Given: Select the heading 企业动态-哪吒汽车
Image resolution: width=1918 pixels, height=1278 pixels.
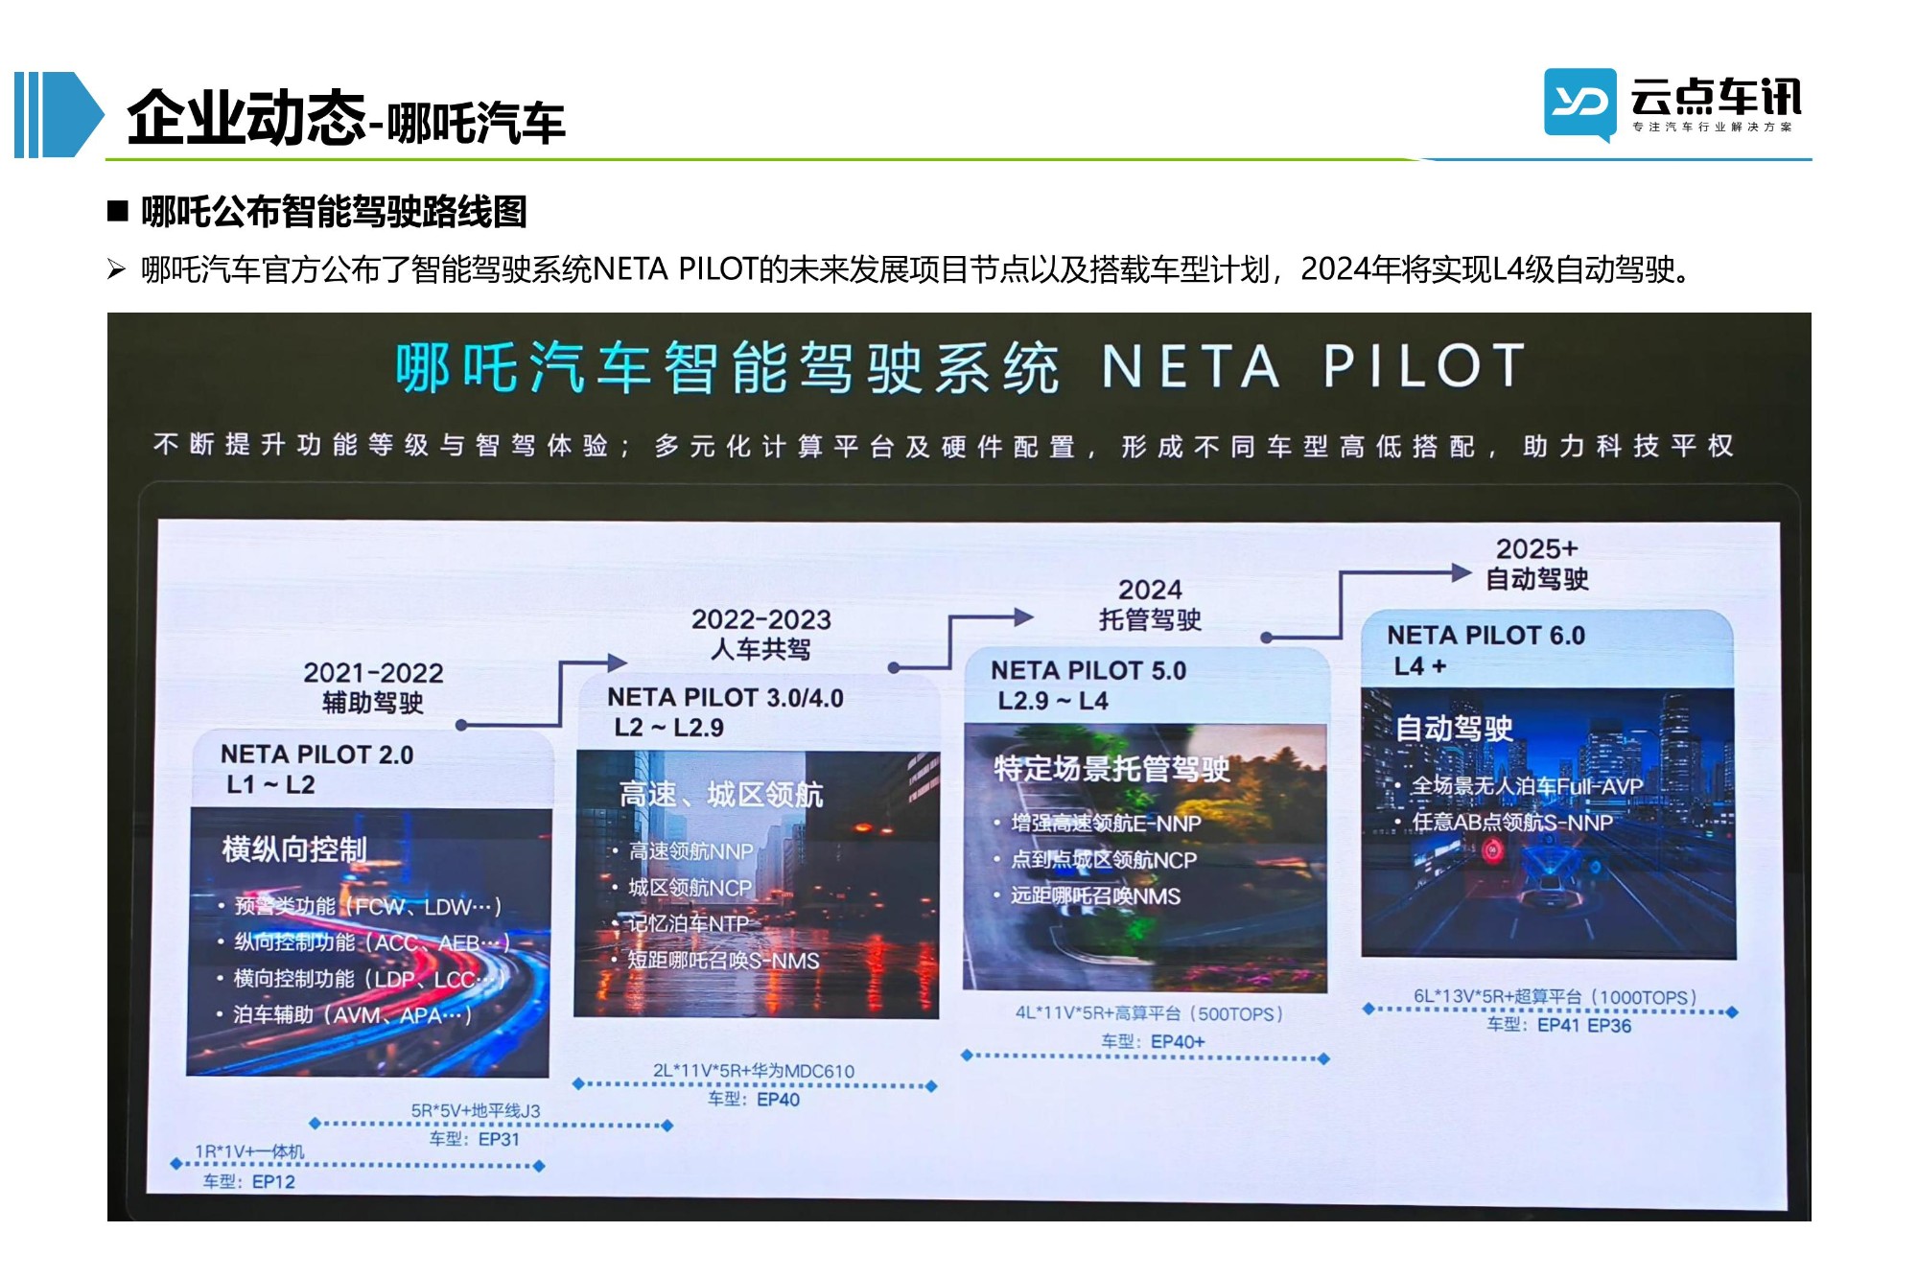Looking at the screenshot, I should tap(345, 120).
